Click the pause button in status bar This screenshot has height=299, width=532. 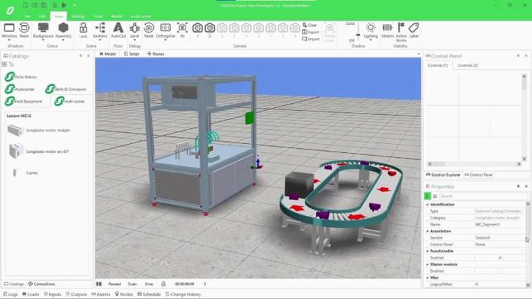[x=99, y=284]
